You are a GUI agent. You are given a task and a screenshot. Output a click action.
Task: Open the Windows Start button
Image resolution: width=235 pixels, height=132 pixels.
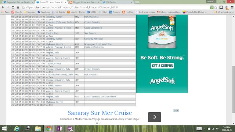(x=4, y=129)
